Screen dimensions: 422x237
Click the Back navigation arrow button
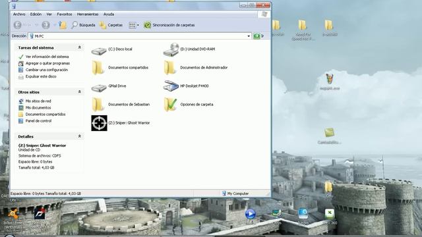[18, 25]
